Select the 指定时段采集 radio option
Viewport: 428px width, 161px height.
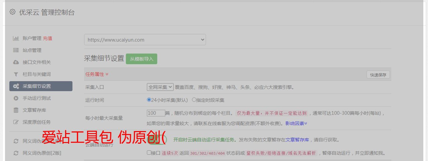coord(194,99)
